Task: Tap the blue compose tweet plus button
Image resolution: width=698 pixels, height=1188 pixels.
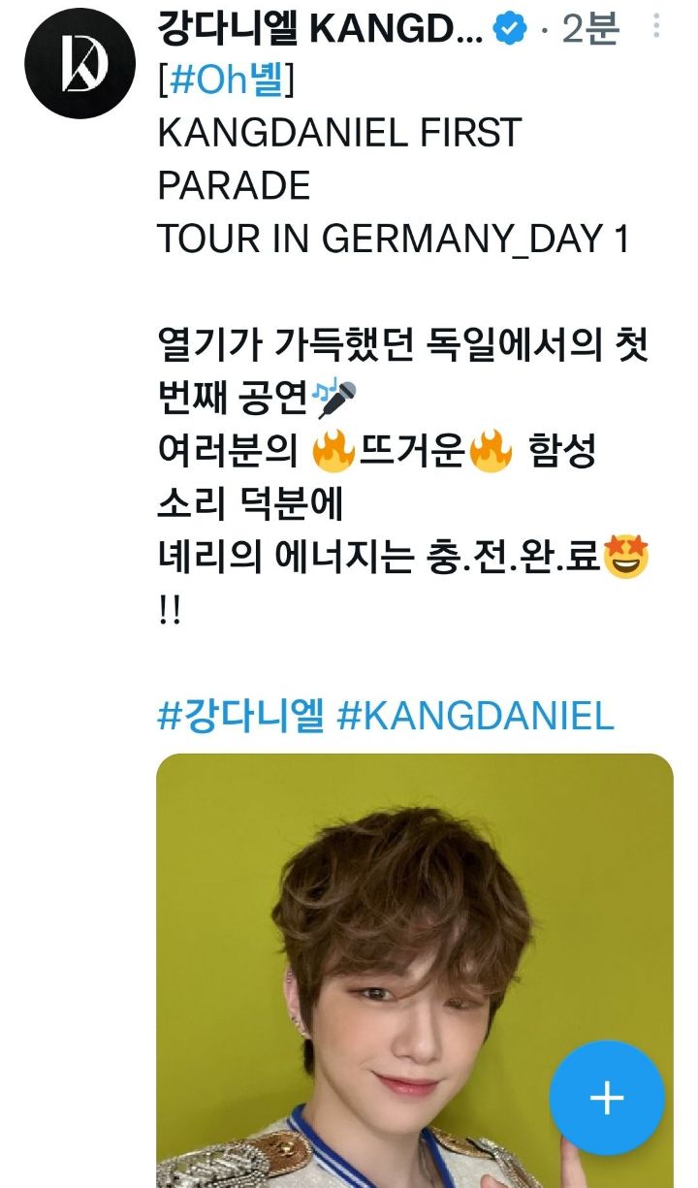Action: tap(607, 1098)
